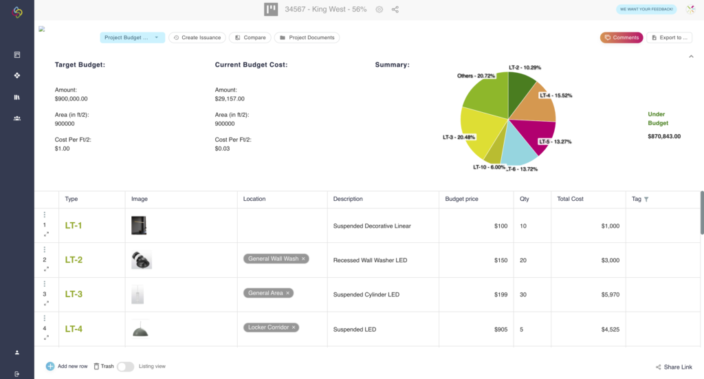Click the Compare button
Viewport: 704px width, 379px height.
click(x=250, y=38)
